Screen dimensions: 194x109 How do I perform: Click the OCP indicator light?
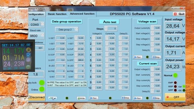(x=175, y=87)
